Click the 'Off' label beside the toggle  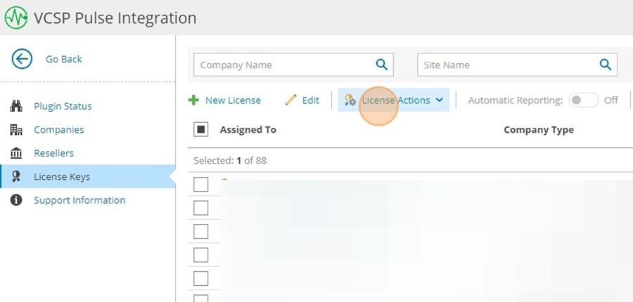(x=610, y=100)
